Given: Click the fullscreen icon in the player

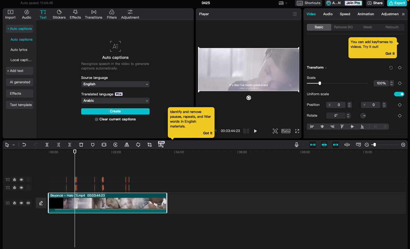Looking at the screenshot, I should pos(297,131).
